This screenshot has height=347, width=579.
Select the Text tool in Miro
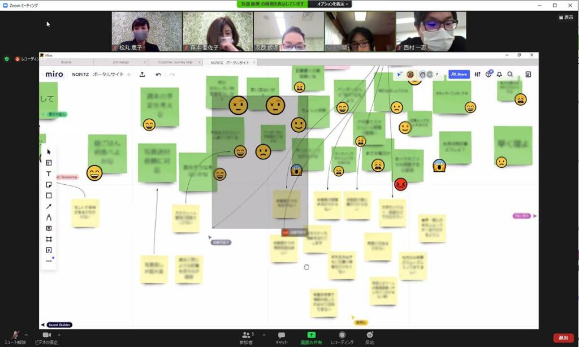click(x=49, y=173)
